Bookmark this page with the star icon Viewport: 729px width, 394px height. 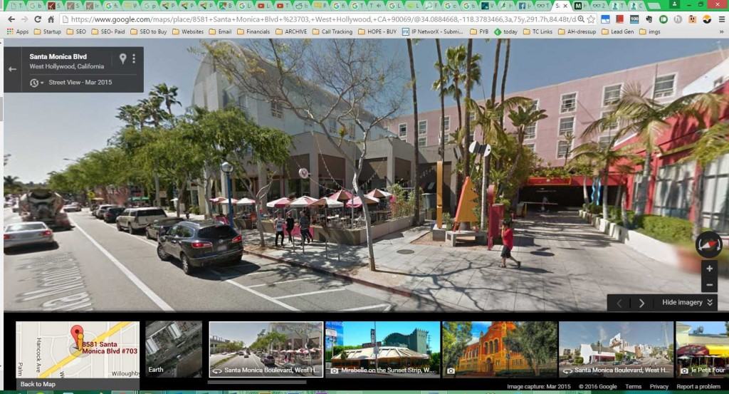click(x=591, y=19)
